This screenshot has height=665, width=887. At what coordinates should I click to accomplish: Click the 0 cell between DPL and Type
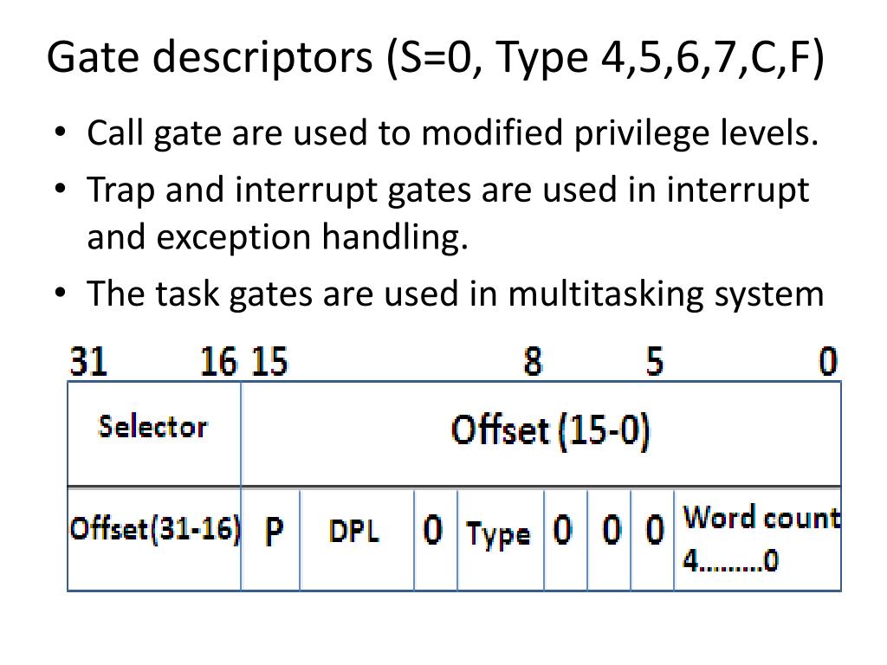[436, 539]
